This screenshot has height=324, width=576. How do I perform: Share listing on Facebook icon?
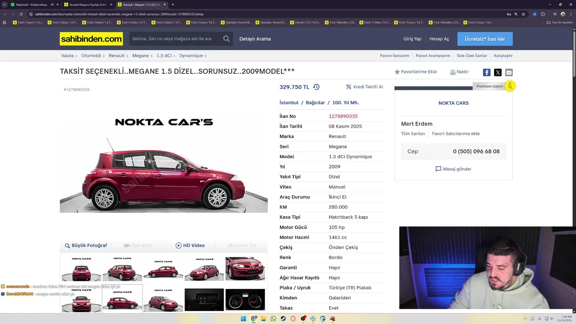(486, 72)
